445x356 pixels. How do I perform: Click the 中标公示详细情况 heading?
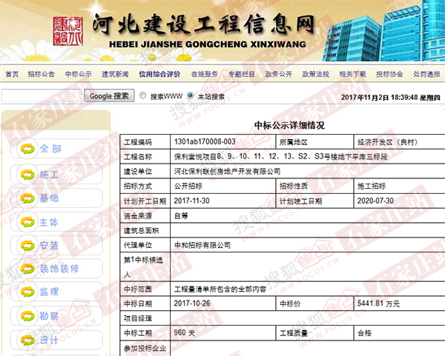point(289,125)
